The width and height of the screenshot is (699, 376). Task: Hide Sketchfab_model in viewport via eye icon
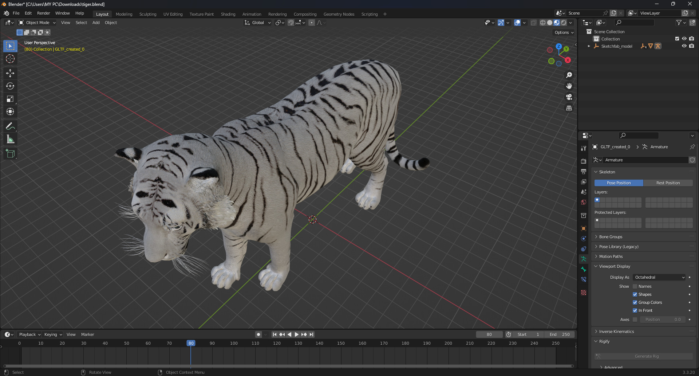(684, 46)
